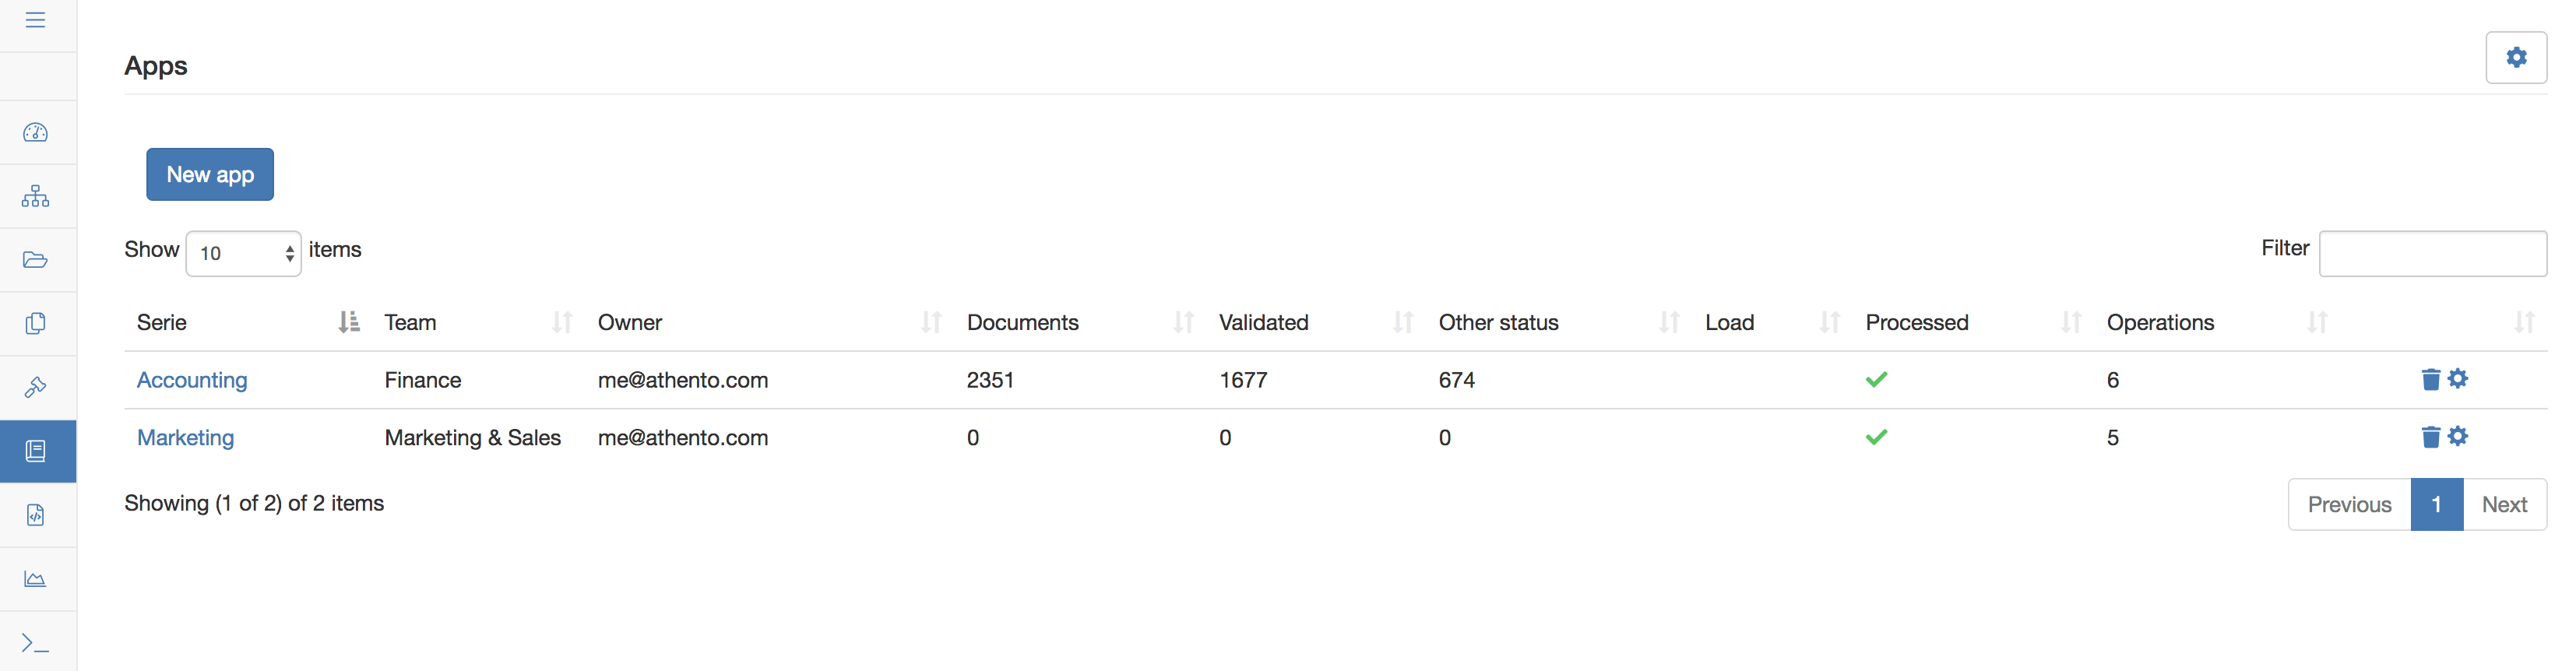
Task: Focus the Filter input field
Action: 2432,253
